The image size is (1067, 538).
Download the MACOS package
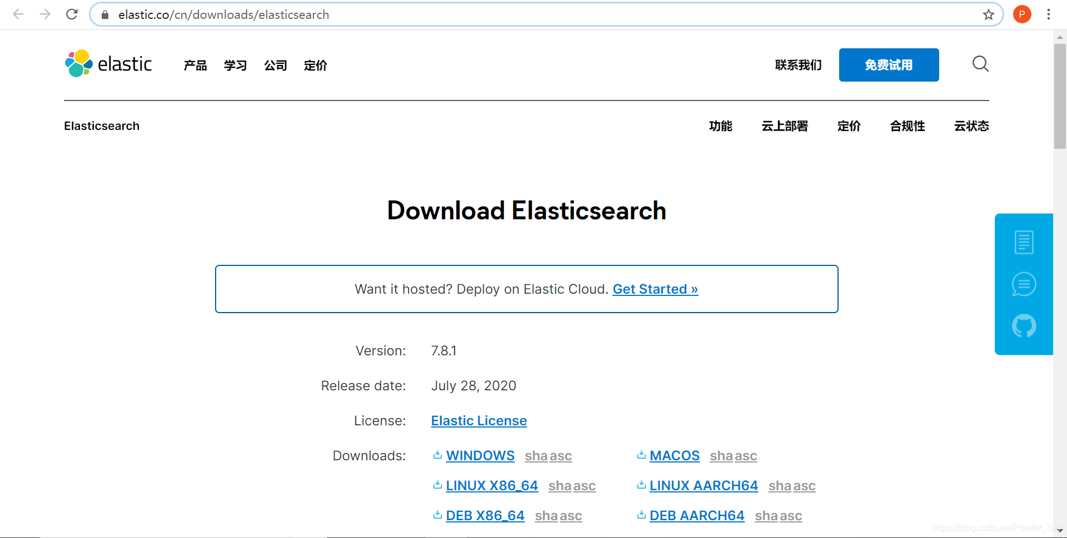point(675,456)
